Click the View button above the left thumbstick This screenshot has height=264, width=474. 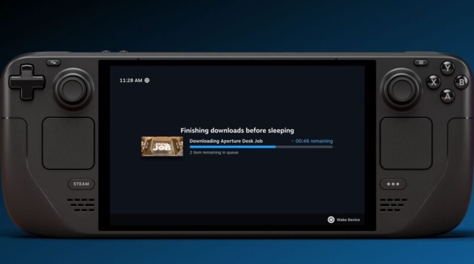[x=53, y=63]
